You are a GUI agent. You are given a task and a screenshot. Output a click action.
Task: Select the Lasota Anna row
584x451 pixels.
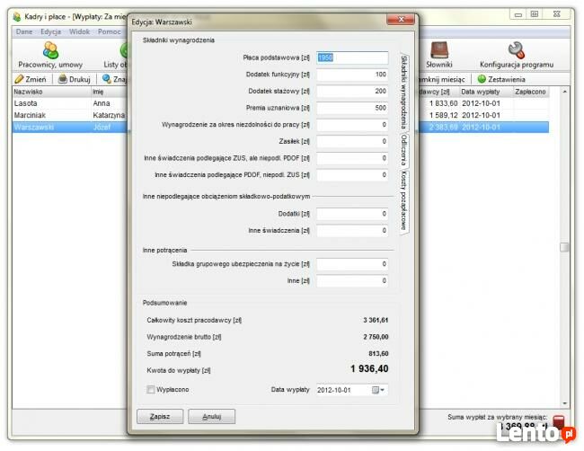[x=71, y=103]
